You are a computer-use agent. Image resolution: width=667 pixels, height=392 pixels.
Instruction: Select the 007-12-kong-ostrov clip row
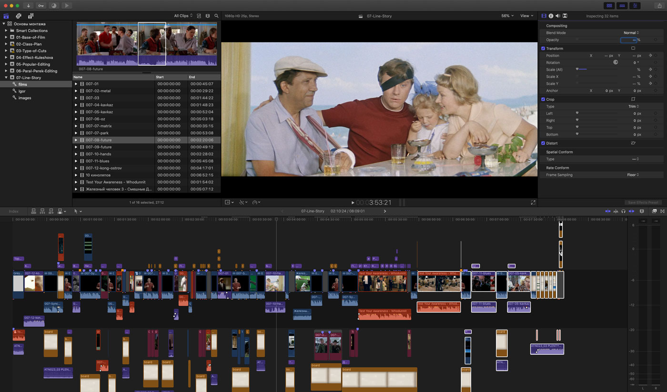pyautogui.click(x=147, y=168)
